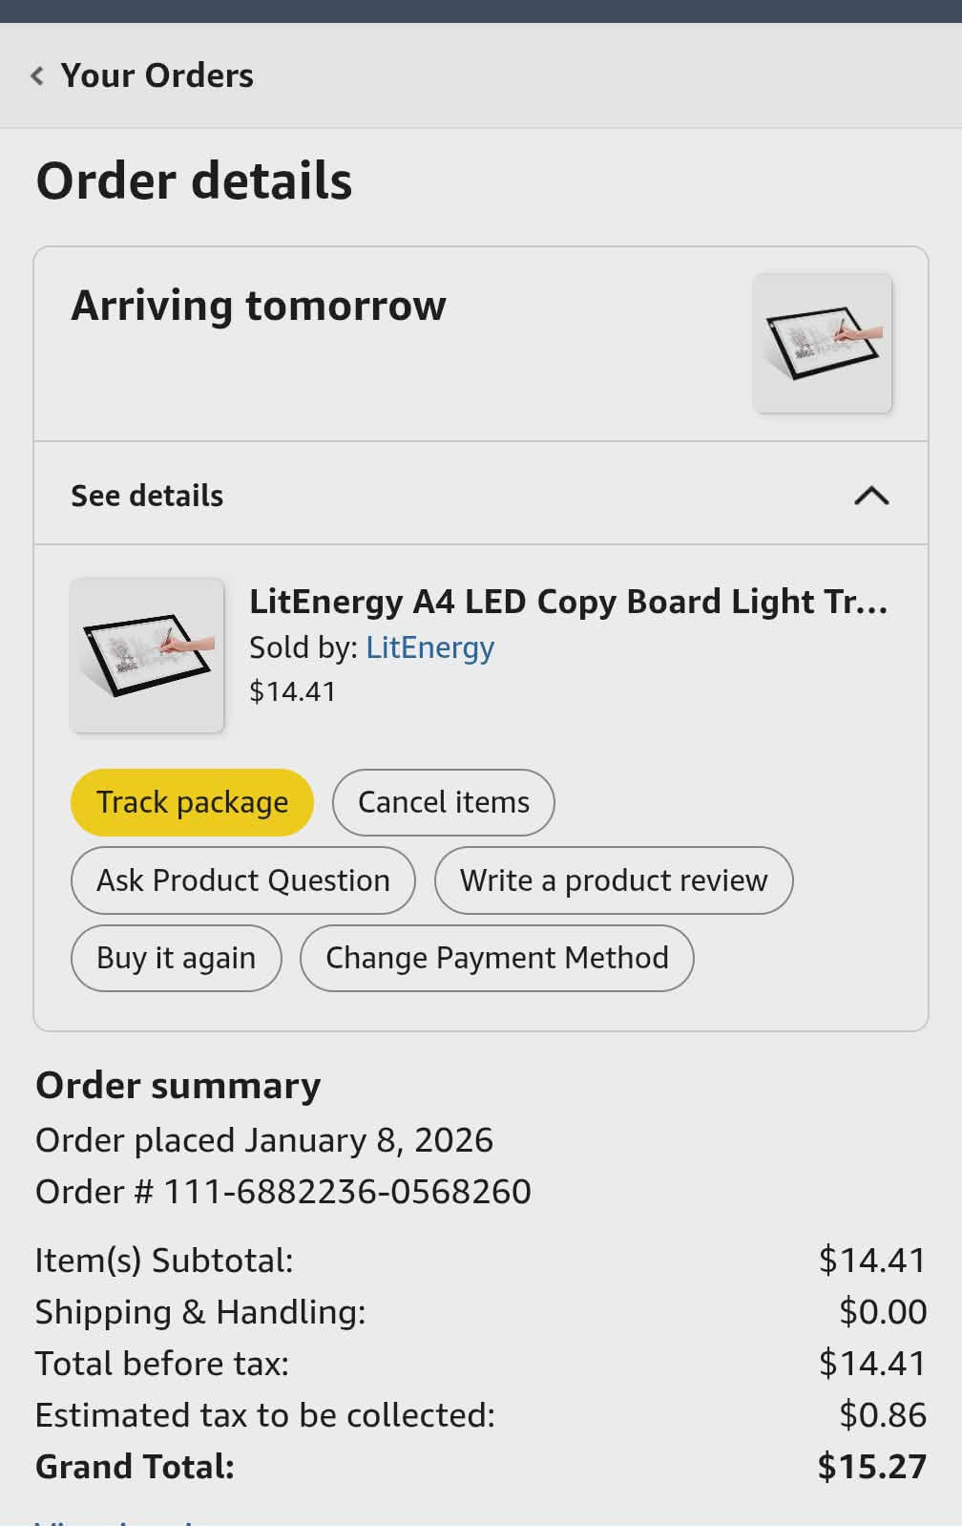
Task: Click the Grand Total amount $15.27
Action: coord(871,1467)
